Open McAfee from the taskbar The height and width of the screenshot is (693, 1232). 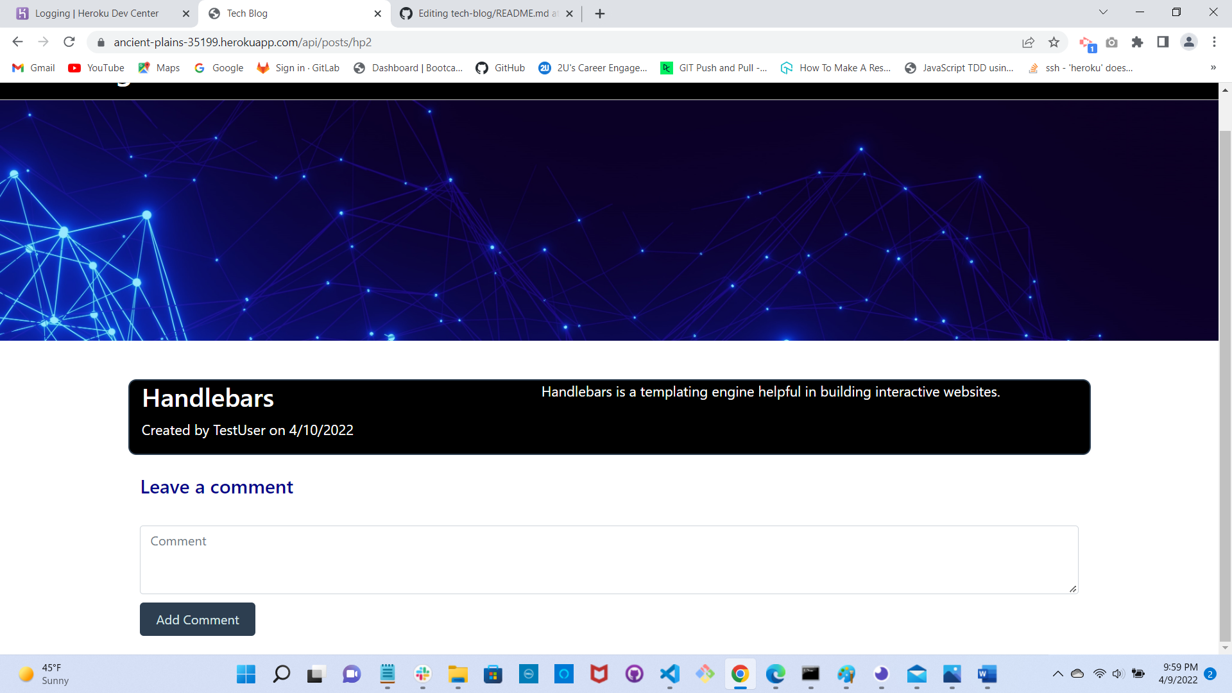point(599,674)
